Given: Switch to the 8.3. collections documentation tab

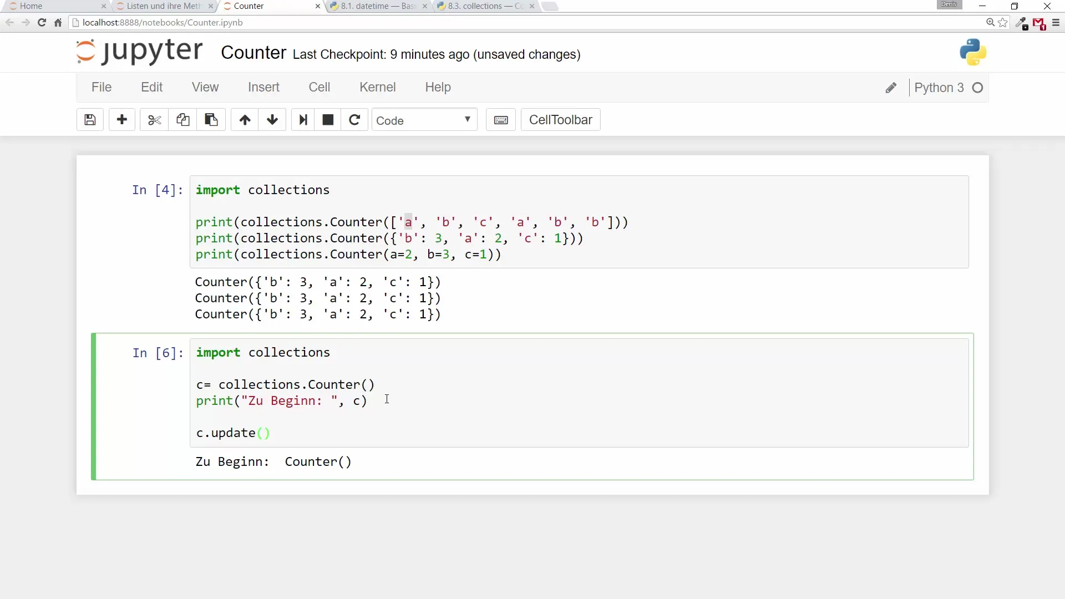Looking at the screenshot, I should 484,6.
